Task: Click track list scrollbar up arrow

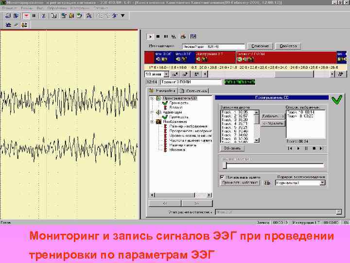Action: [x=257, y=113]
